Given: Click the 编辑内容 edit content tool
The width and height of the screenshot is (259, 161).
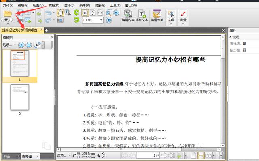Looking at the screenshot, I should (128, 16).
